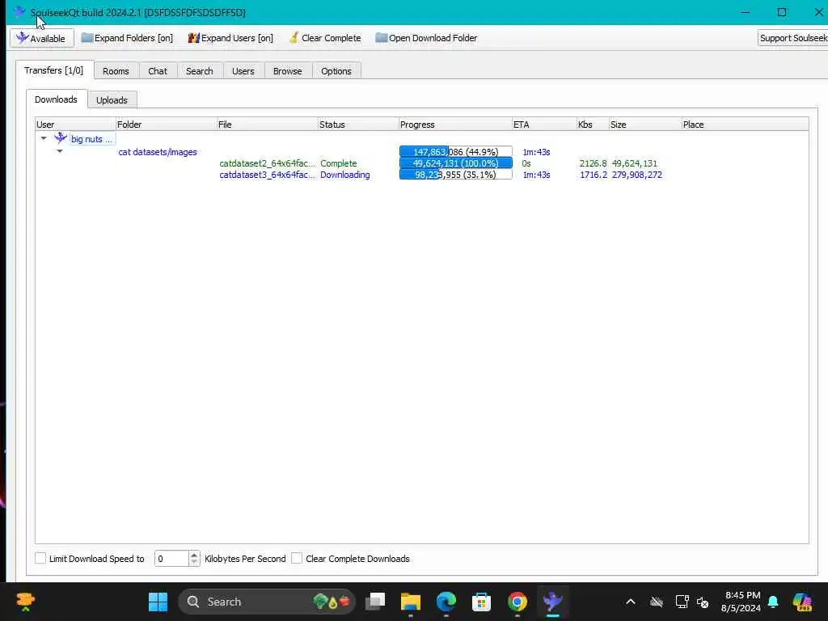The height and width of the screenshot is (621, 828).
Task: Collapse the big nuts user node
Action: click(44, 138)
